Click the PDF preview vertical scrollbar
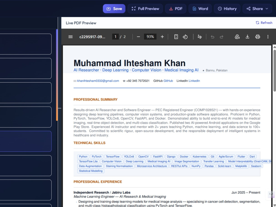The width and height of the screenshot is (276, 207). pos(275,70)
